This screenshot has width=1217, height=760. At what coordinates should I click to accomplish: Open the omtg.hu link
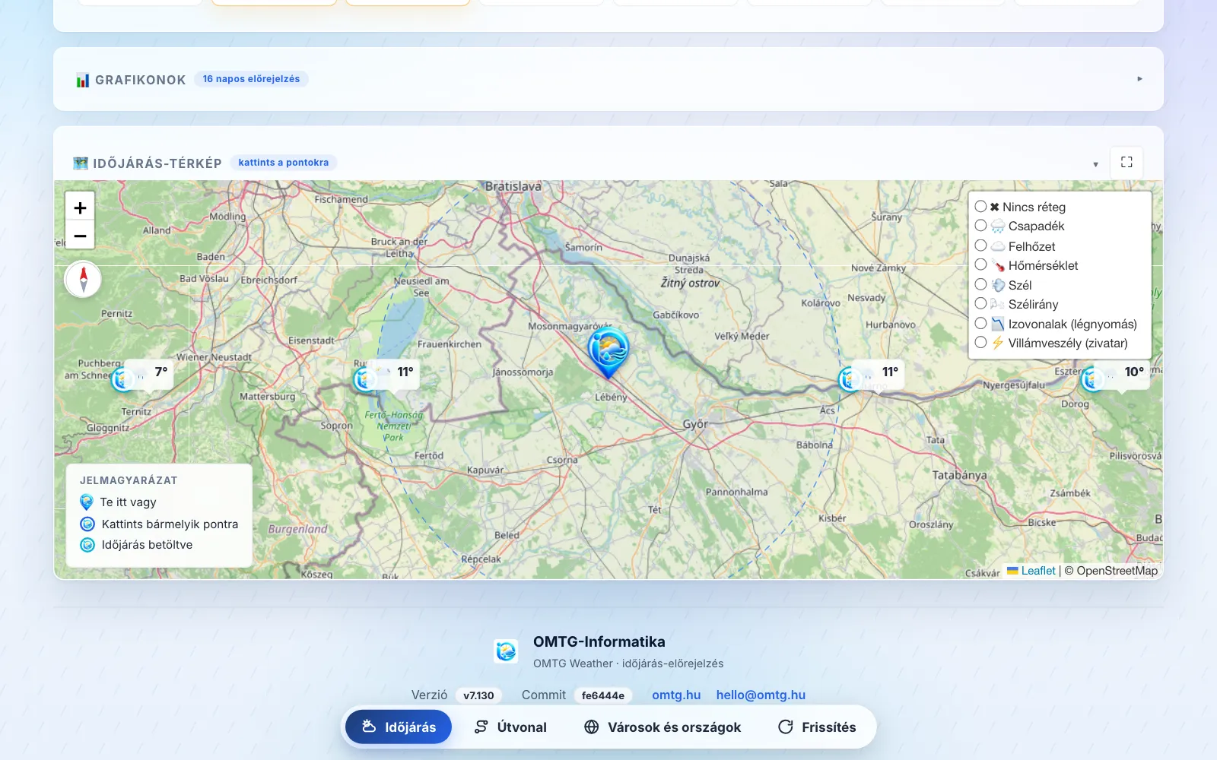tap(676, 695)
